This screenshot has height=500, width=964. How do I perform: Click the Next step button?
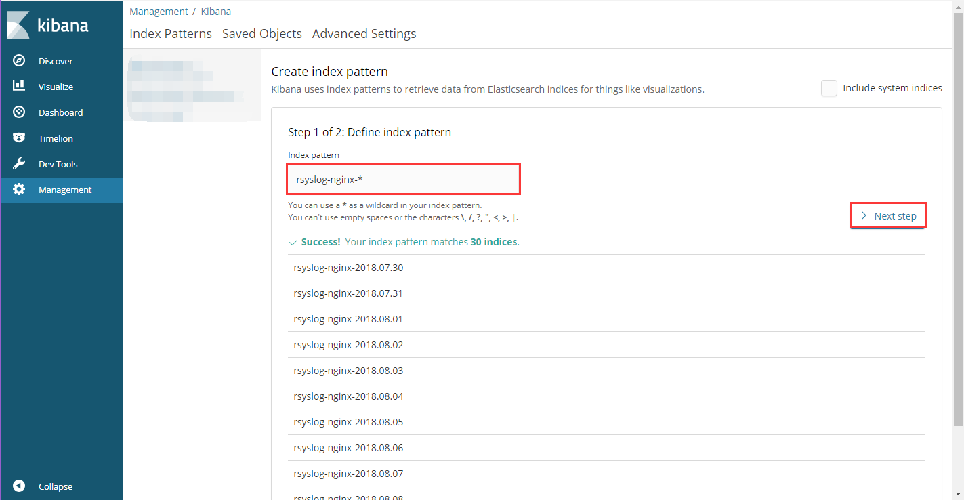888,216
